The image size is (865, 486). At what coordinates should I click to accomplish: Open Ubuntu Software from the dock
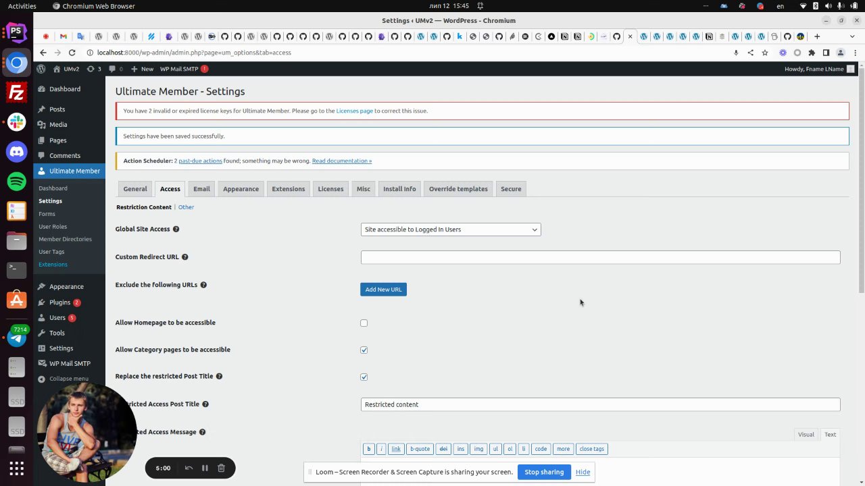16,300
